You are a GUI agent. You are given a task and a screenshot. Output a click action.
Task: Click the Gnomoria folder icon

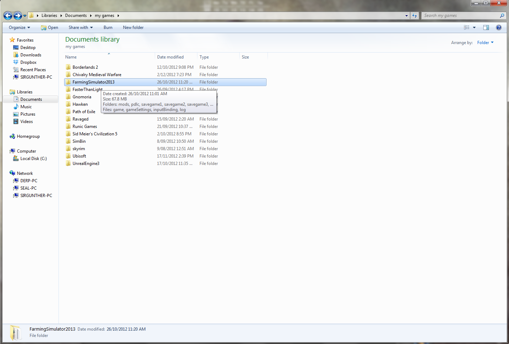pyautogui.click(x=68, y=97)
